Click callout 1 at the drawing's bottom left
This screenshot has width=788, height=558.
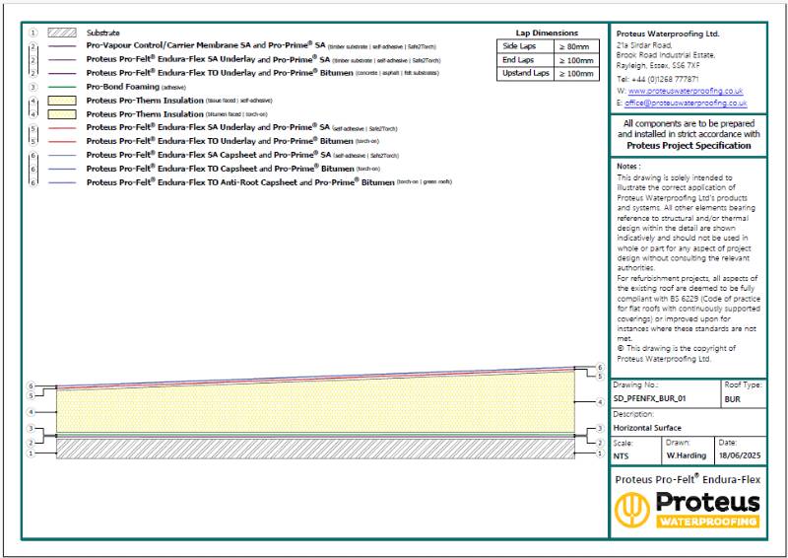pos(31,453)
